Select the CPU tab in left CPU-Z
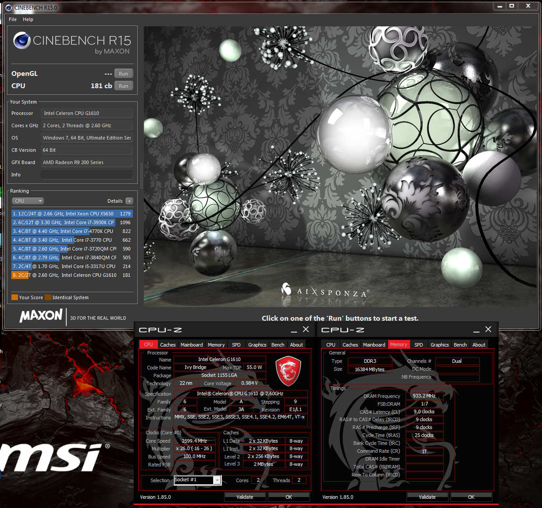This screenshot has width=542, height=508. tap(148, 345)
